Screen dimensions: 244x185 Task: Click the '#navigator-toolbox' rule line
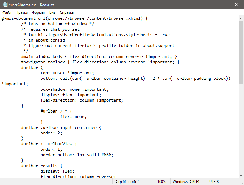point(100,62)
